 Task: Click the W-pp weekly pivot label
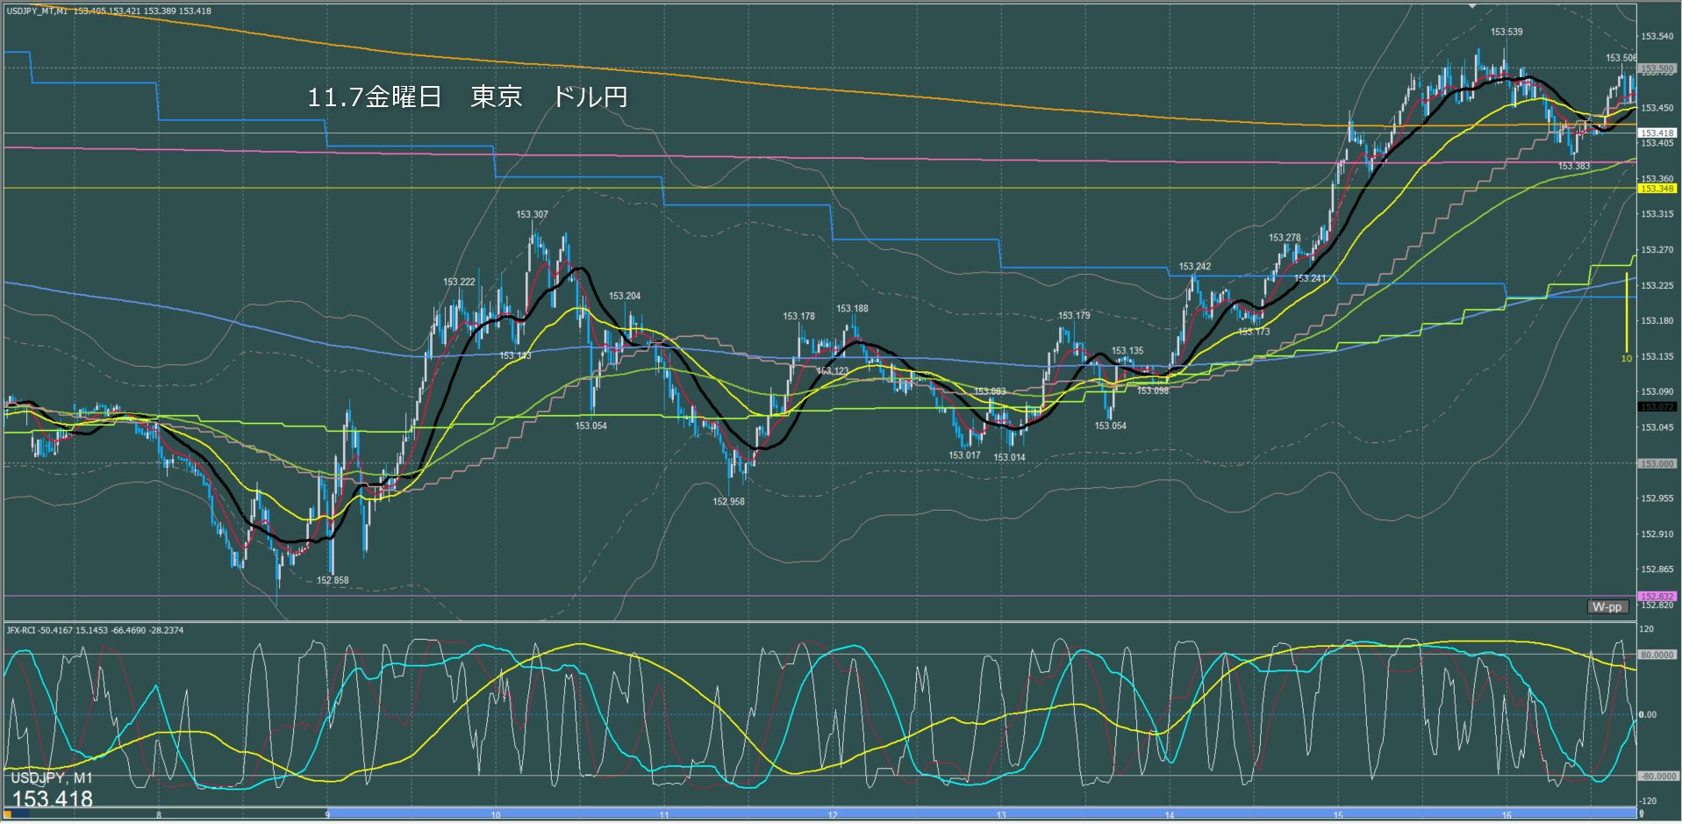[1607, 607]
